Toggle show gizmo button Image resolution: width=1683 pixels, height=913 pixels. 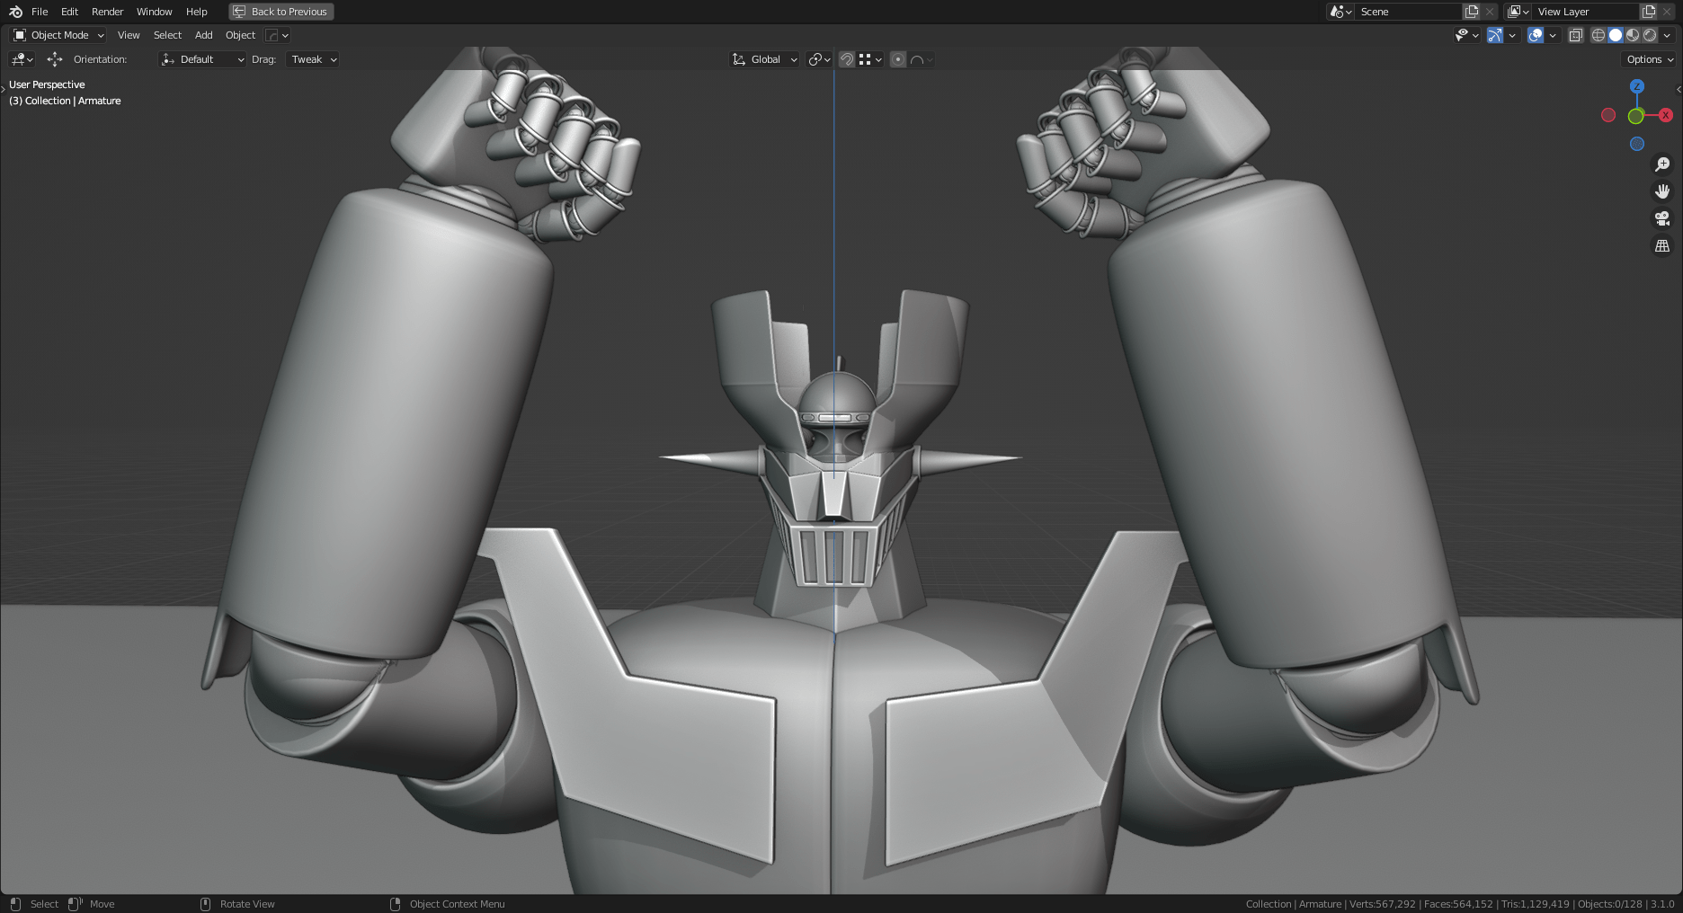(x=1494, y=35)
